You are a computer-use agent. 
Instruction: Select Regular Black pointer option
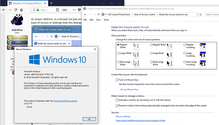pyautogui.click(x=151, y=45)
